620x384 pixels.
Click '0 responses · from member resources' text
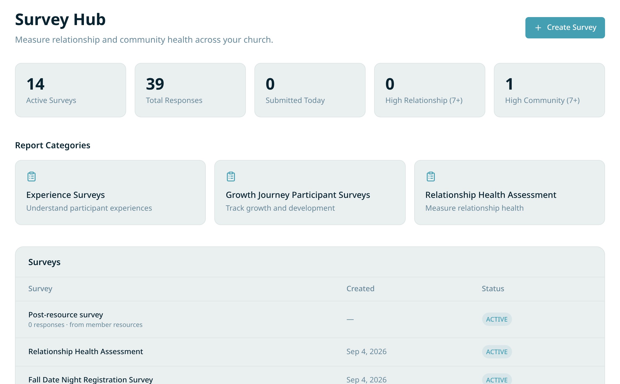tap(85, 325)
